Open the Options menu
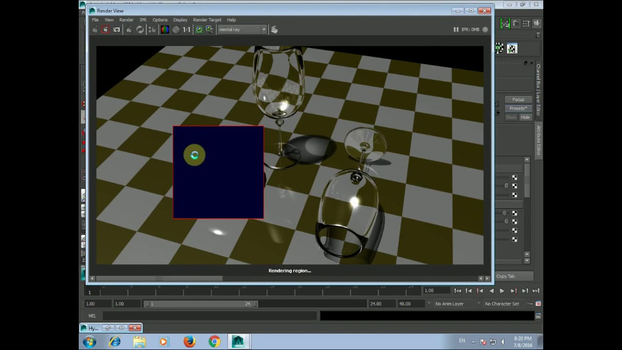This screenshot has height=350, width=622. (x=160, y=20)
